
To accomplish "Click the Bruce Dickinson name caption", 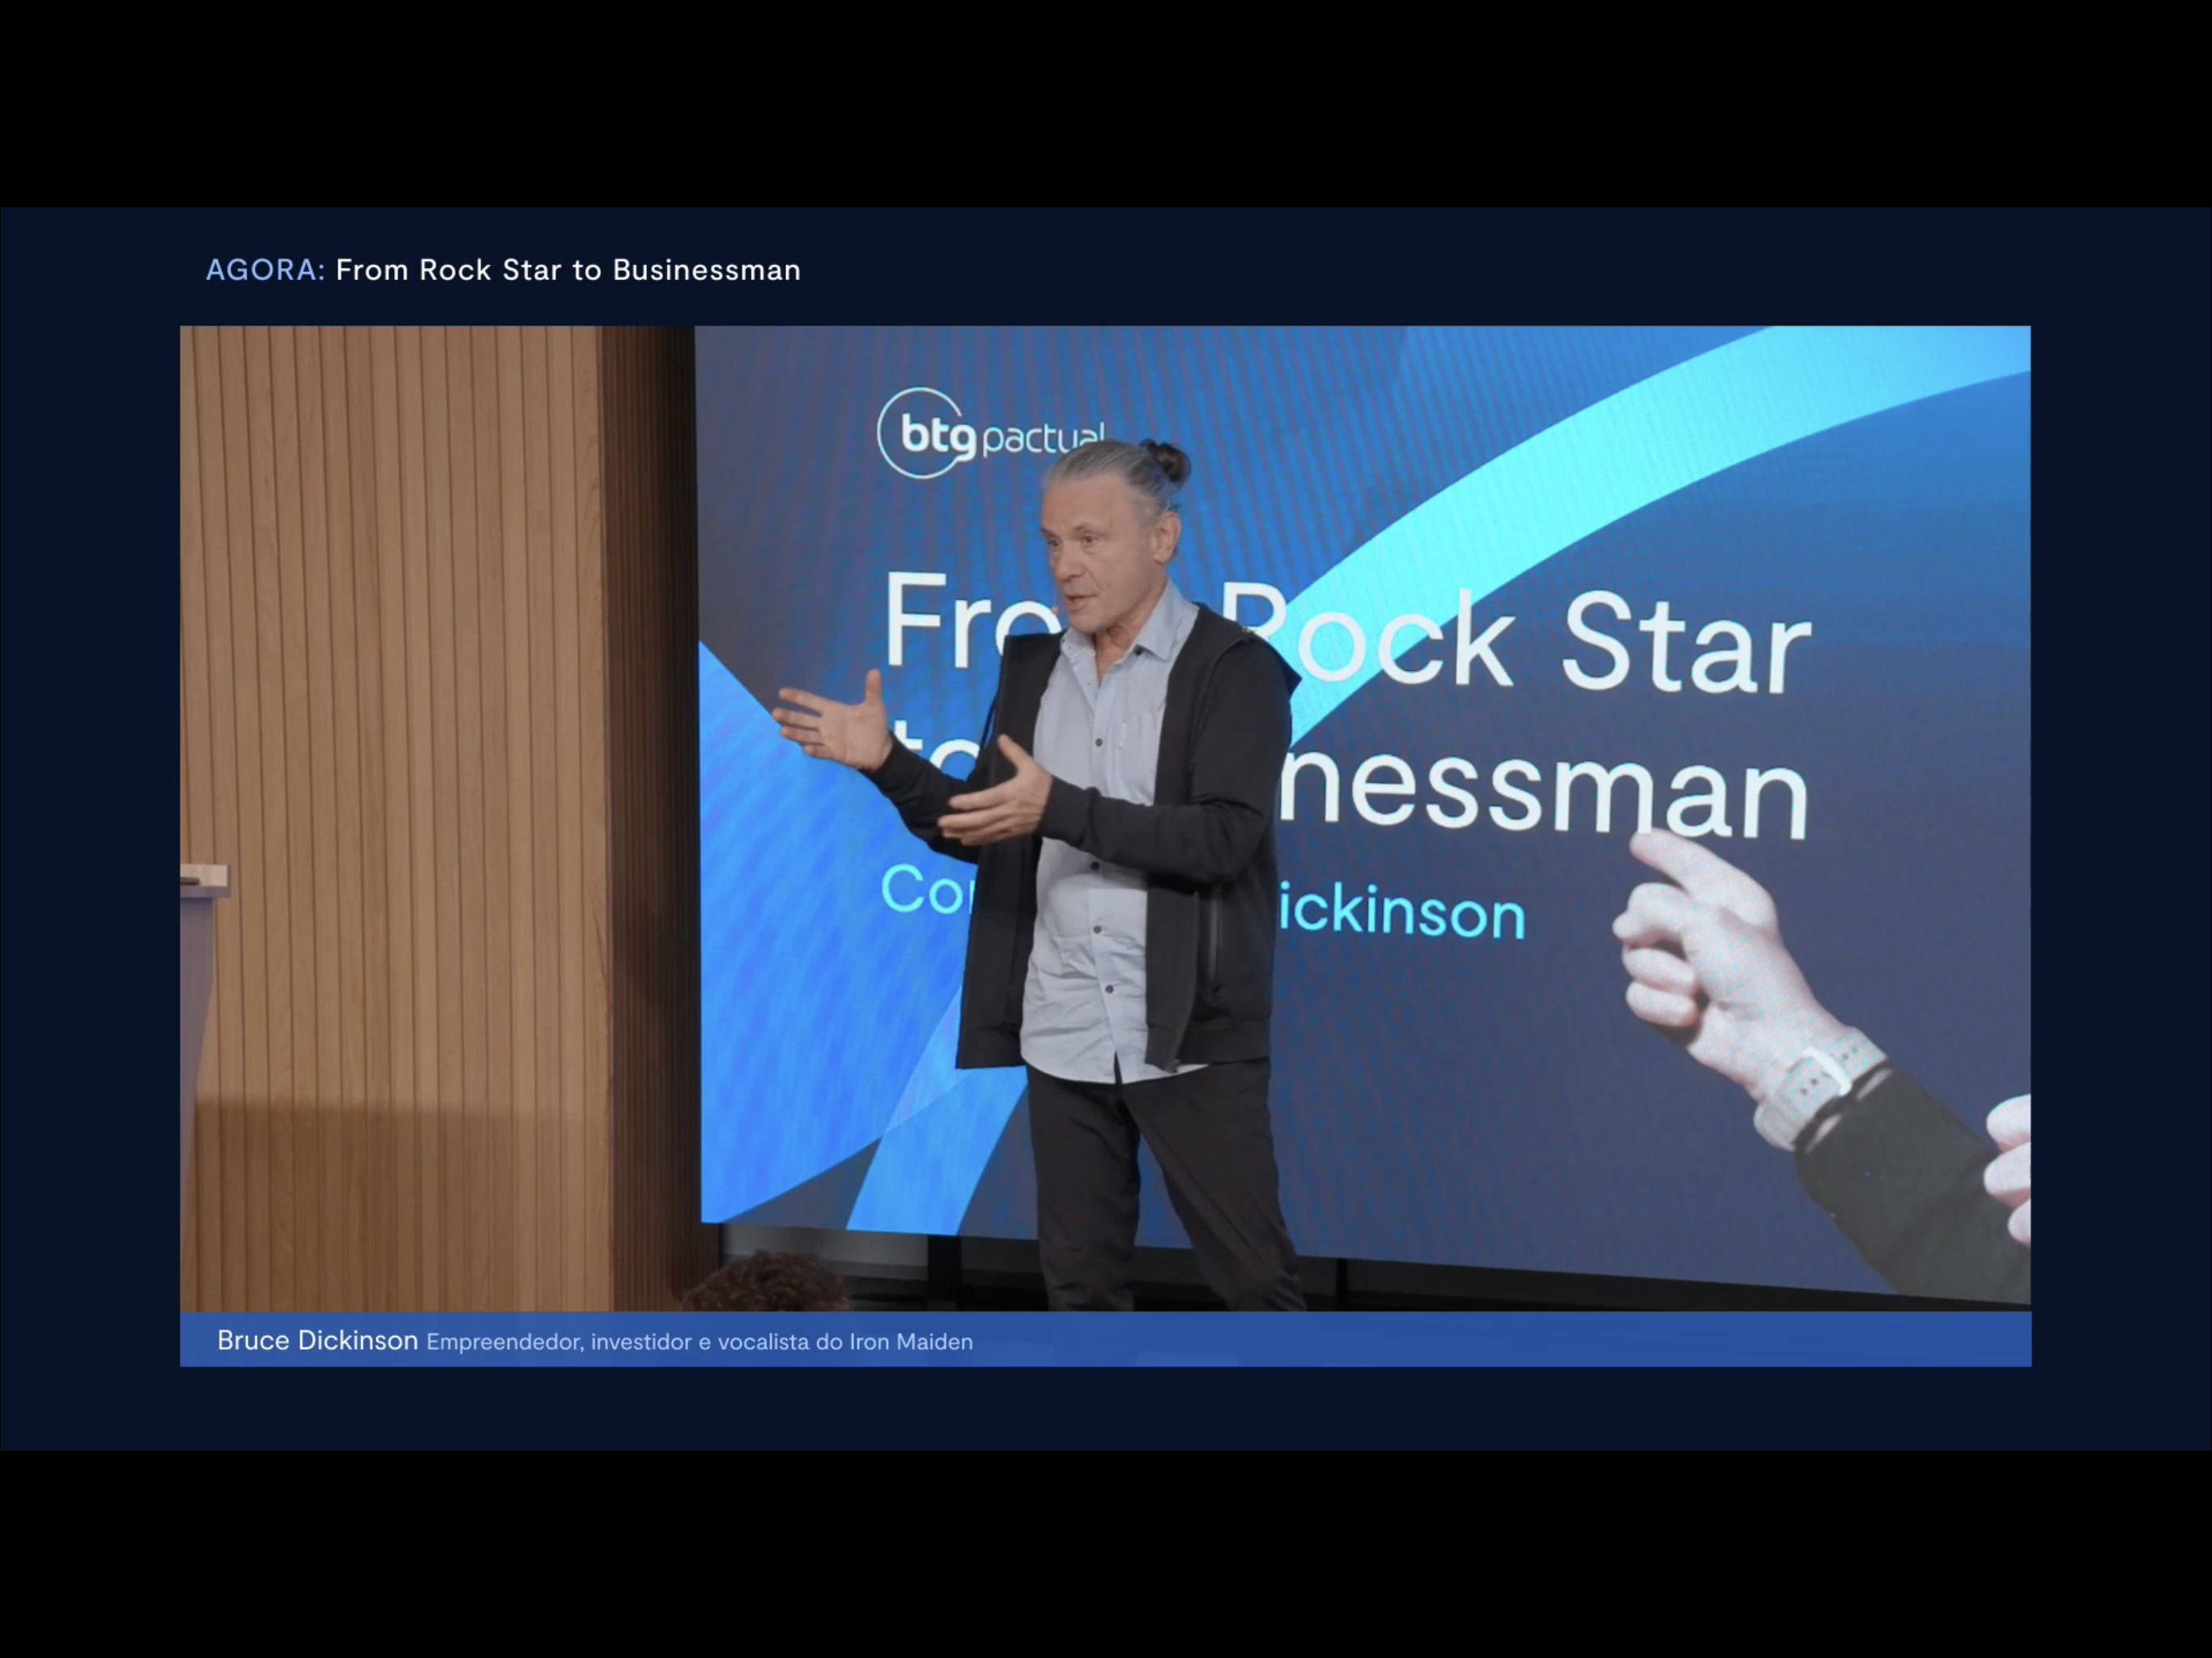I will [317, 1340].
